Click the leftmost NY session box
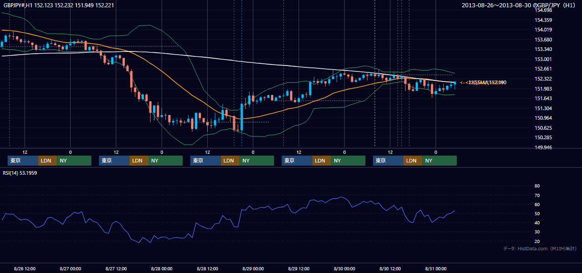 pos(74,161)
